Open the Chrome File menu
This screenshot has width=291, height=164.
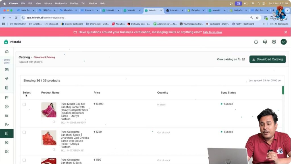23,3
